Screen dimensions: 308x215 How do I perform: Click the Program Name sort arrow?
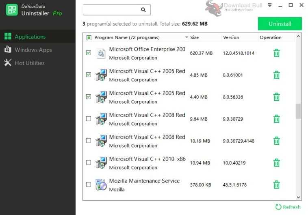point(187,37)
